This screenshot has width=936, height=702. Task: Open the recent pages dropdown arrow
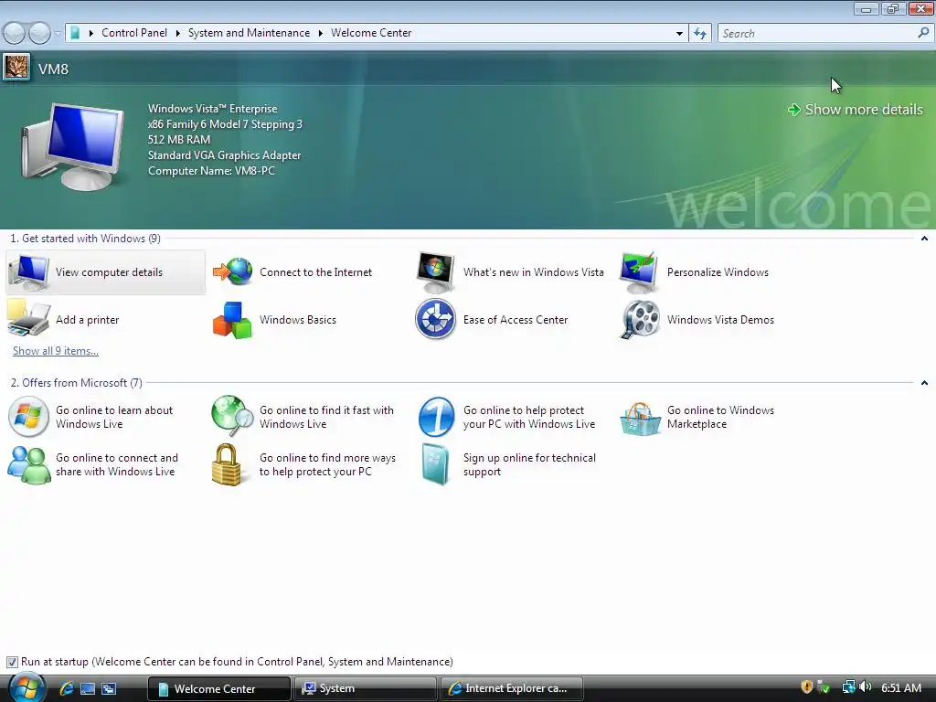point(58,33)
